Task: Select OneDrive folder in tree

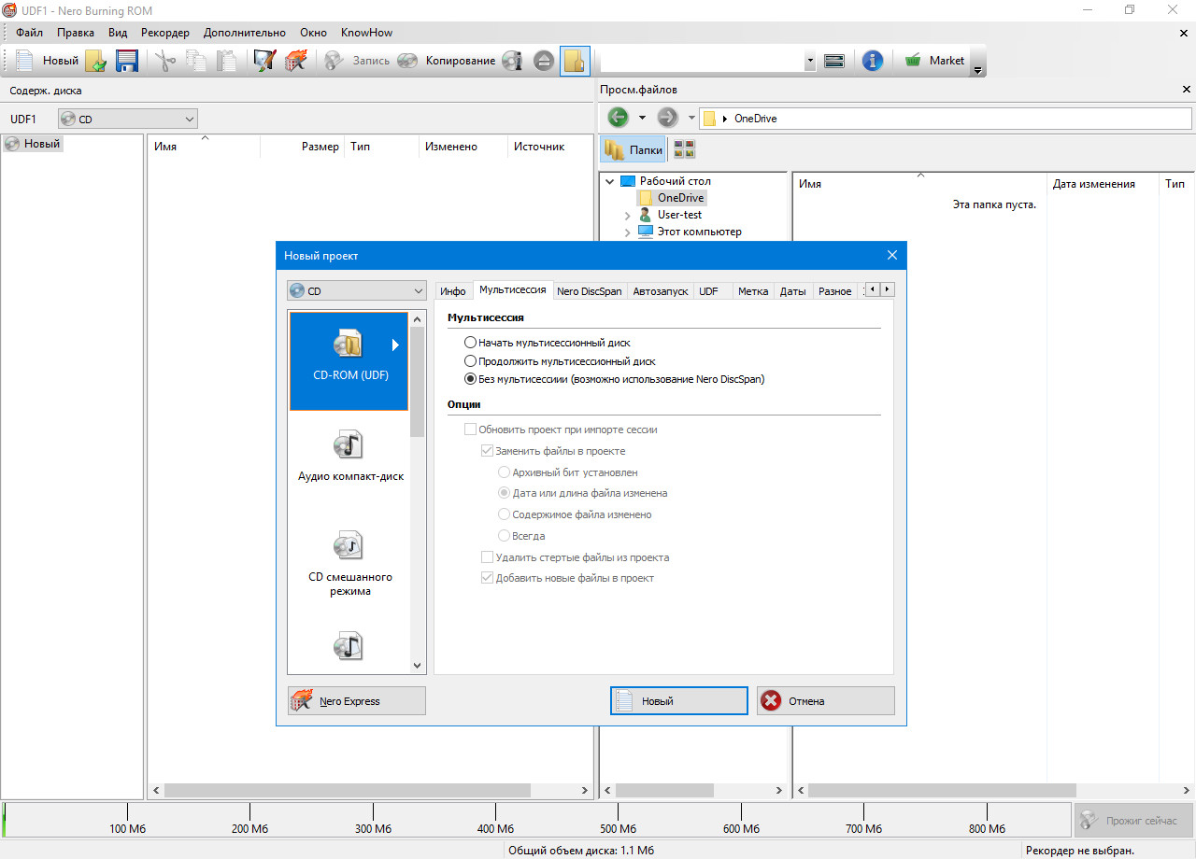Action: coord(672,198)
